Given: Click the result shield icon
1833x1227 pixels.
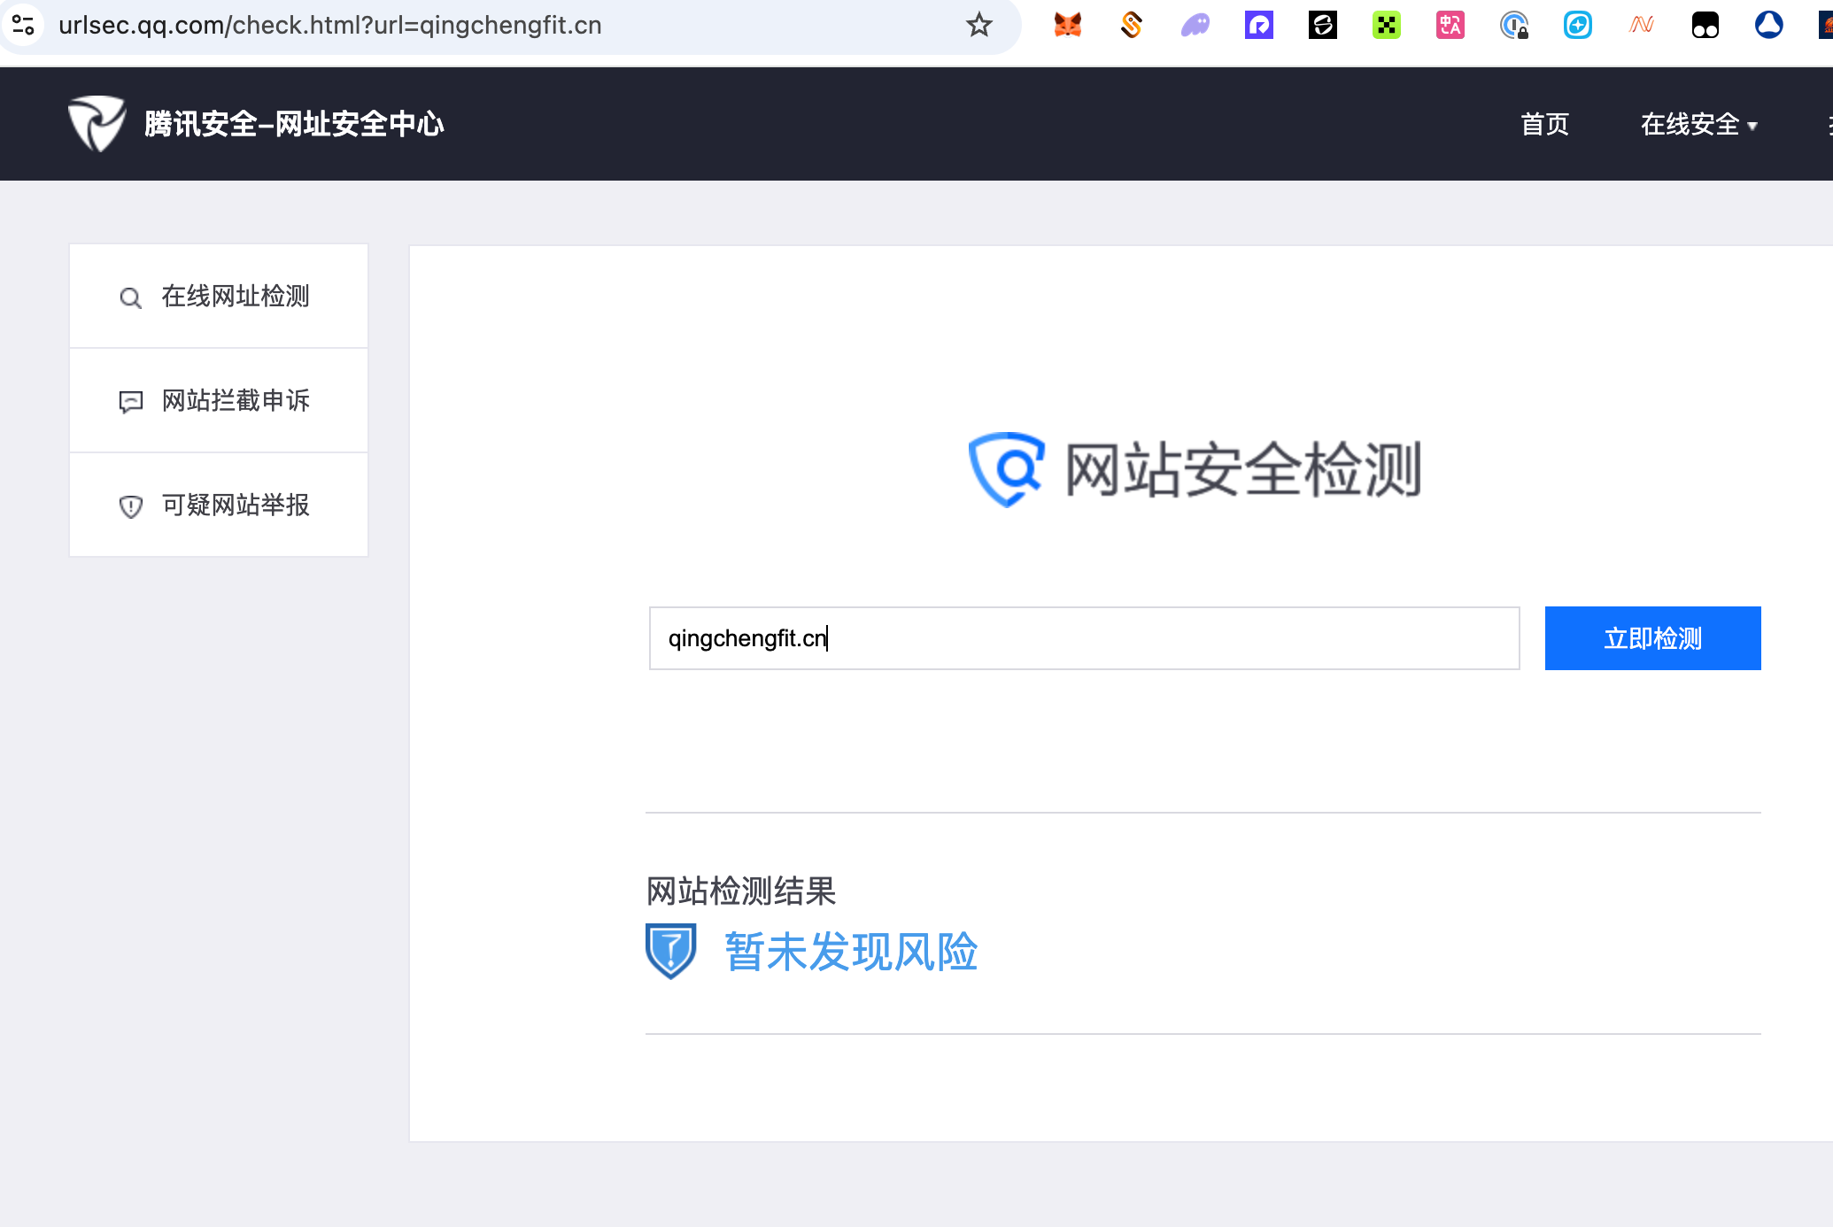Looking at the screenshot, I should 670,951.
